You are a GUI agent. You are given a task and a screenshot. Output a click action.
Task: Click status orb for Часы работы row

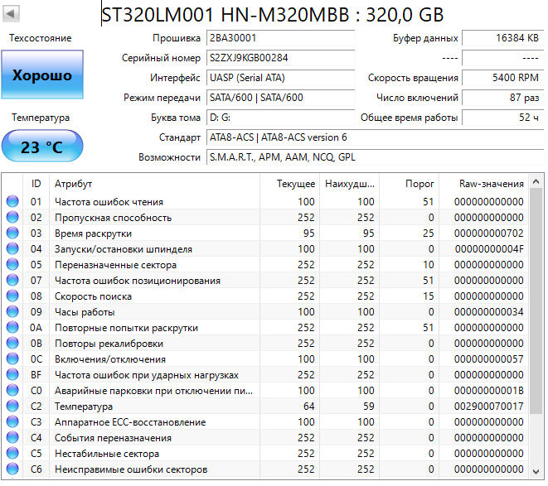[12, 311]
